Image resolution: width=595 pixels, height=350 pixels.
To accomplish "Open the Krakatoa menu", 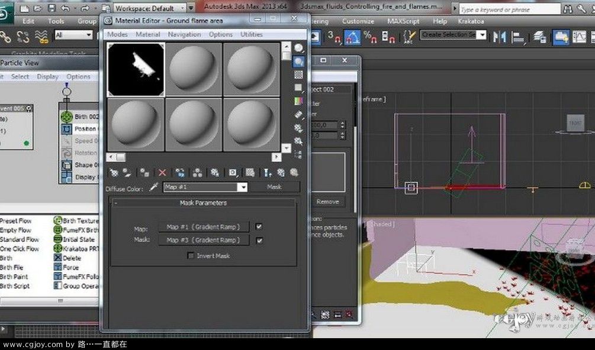I will 471,21.
